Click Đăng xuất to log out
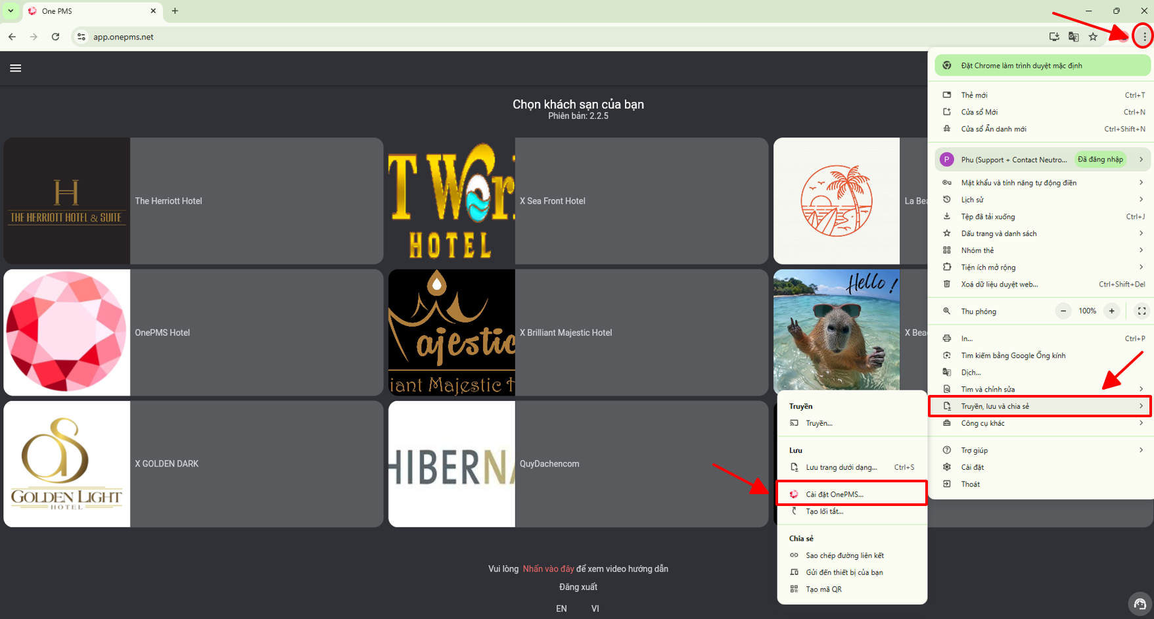Image resolution: width=1154 pixels, height=619 pixels. tap(578, 587)
